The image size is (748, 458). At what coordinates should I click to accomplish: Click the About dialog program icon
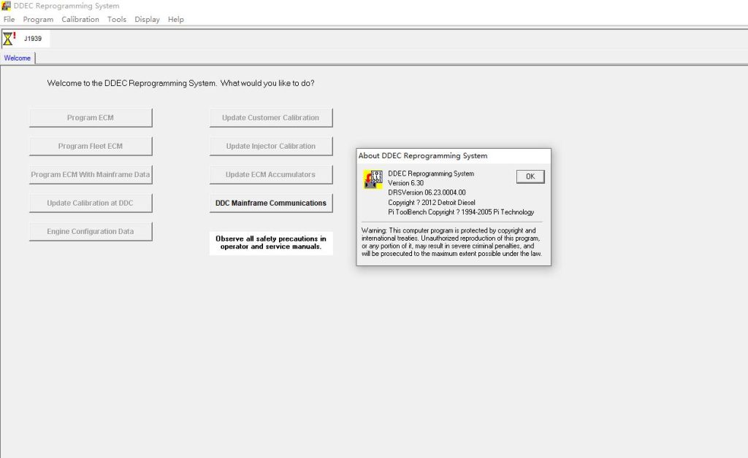pos(373,180)
